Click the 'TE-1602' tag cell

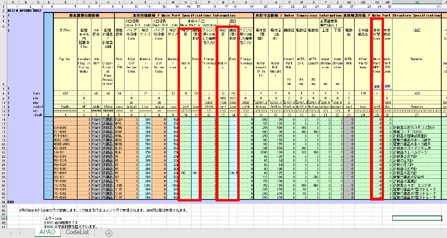pyautogui.click(x=65, y=181)
